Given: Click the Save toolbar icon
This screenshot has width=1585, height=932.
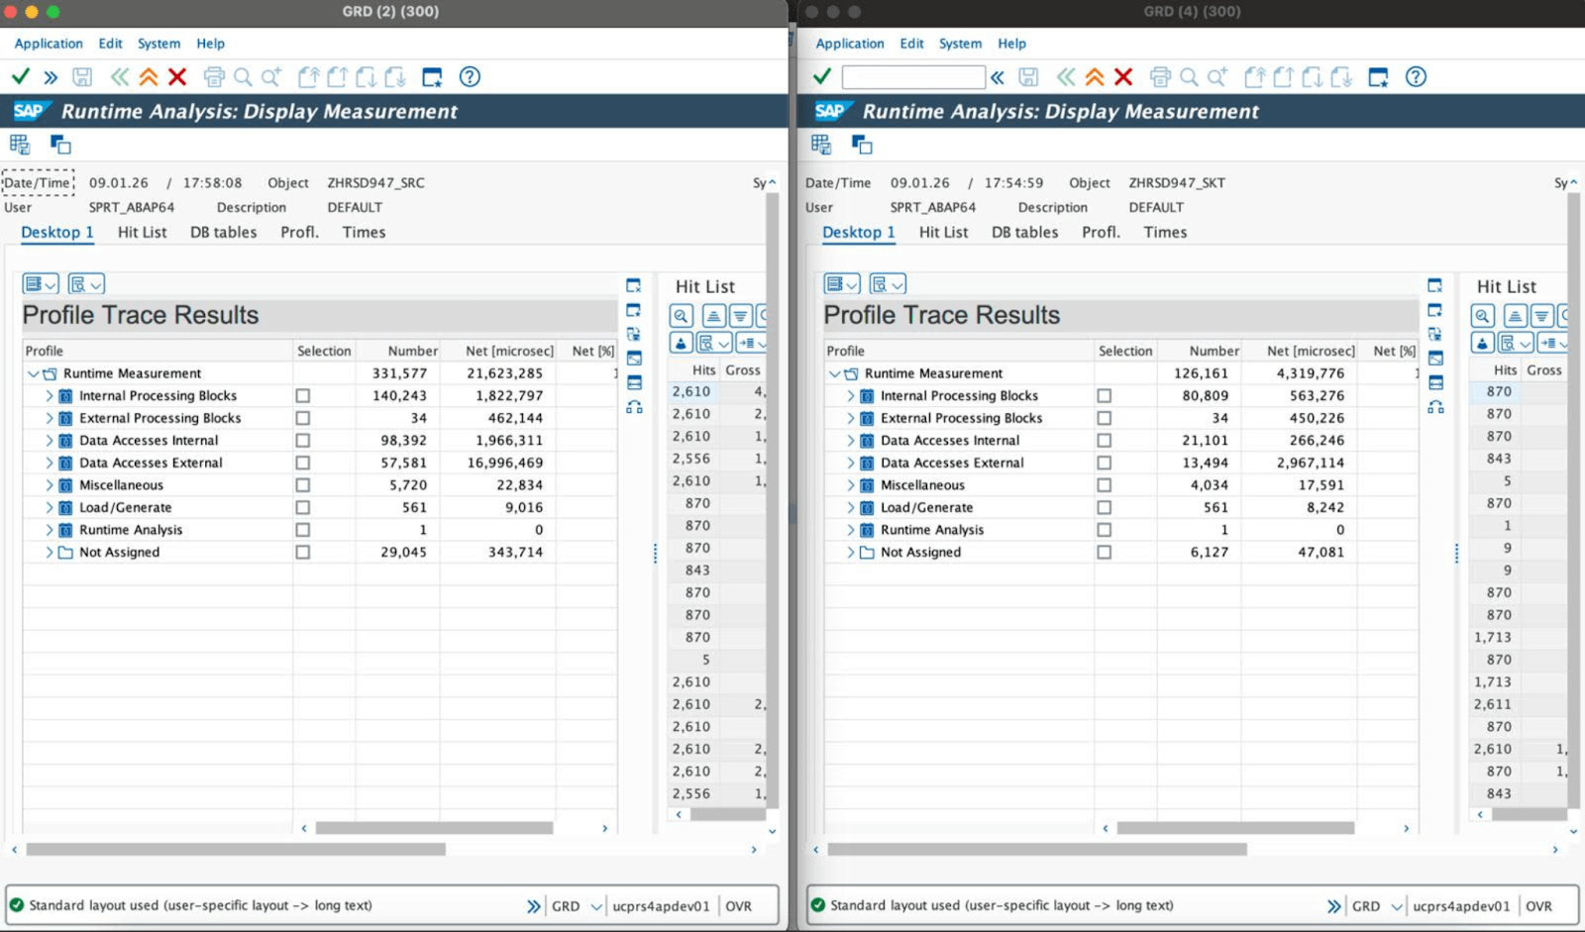Looking at the screenshot, I should [x=83, y=76].
